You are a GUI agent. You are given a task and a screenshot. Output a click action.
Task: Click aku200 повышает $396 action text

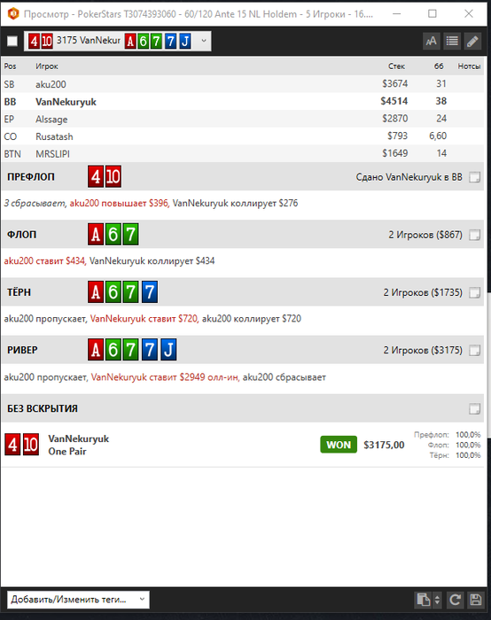(119, 203)
